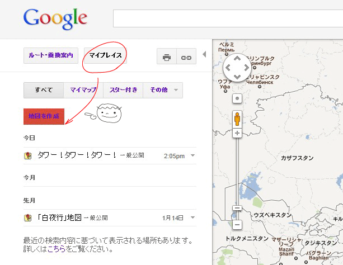Screen dimensions: 343x265
Task: Pan map right with the right arrow
Action: tap(247, 68)
